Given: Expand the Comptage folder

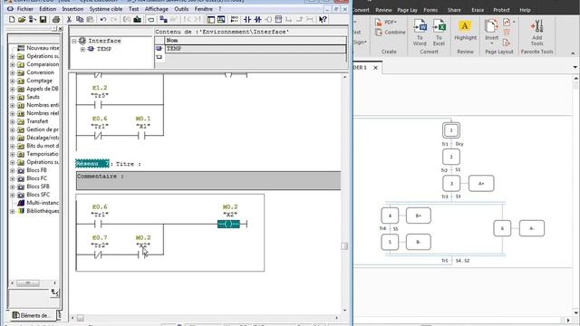Looking at the screenshot, I should pyautogui.click(x=13, y=81).
